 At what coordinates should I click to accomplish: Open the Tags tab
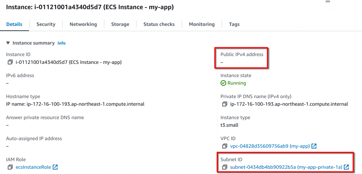coord(234,24)
